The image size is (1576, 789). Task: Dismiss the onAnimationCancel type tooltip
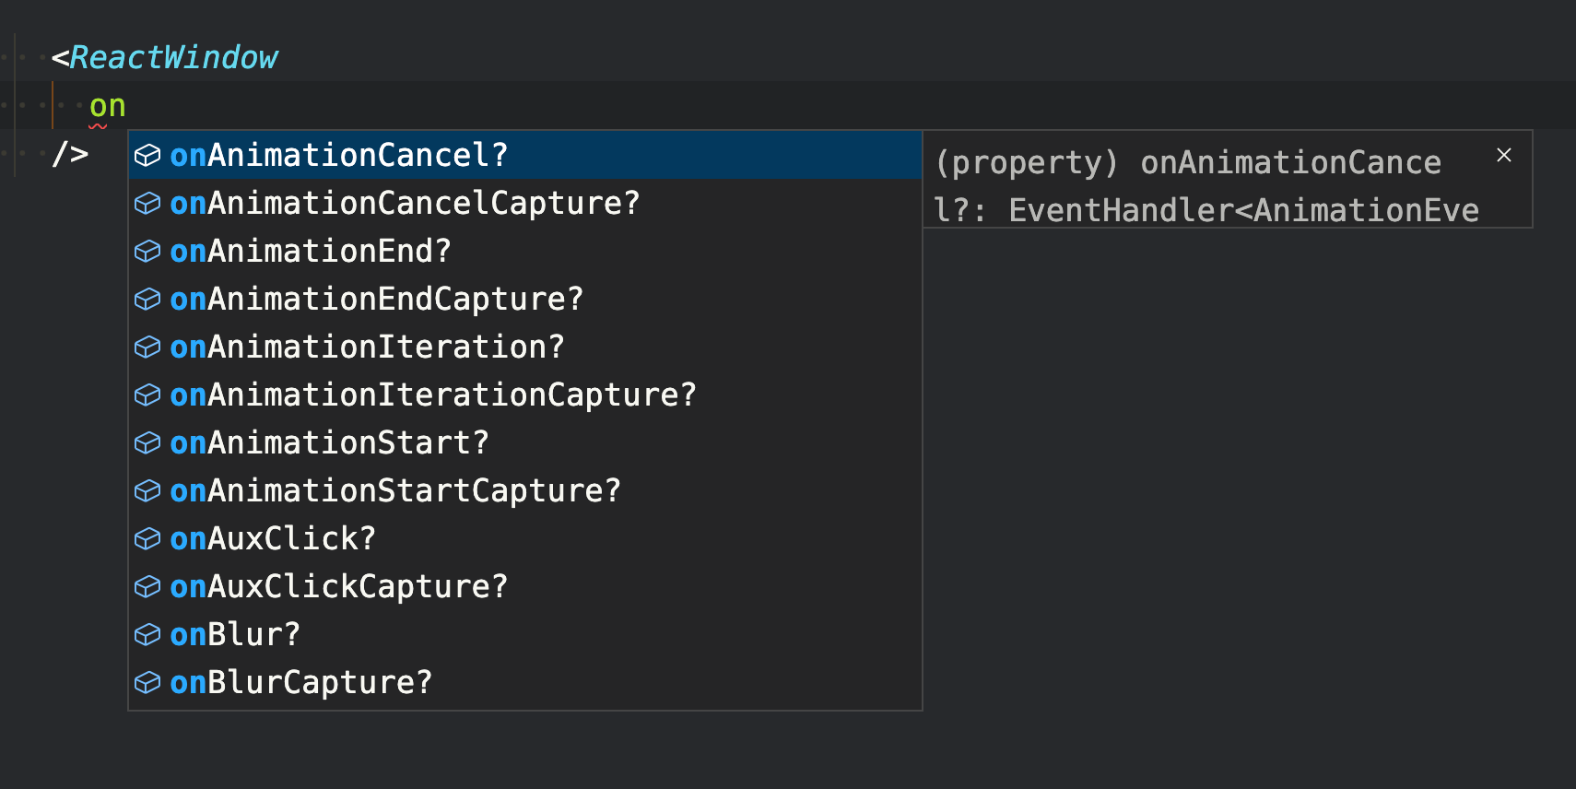[x=1504, y=155]
